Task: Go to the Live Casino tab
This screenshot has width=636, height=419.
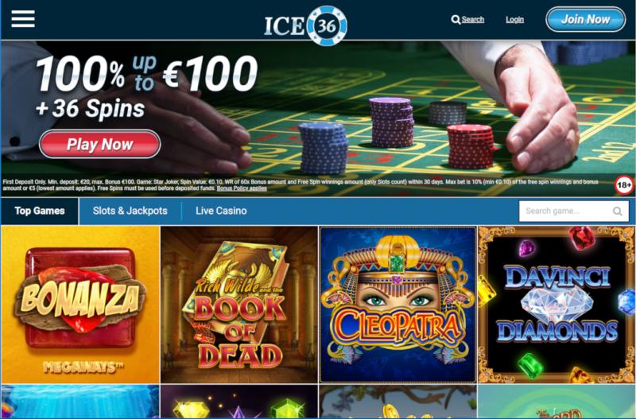Action: click(x=221, y=211)
